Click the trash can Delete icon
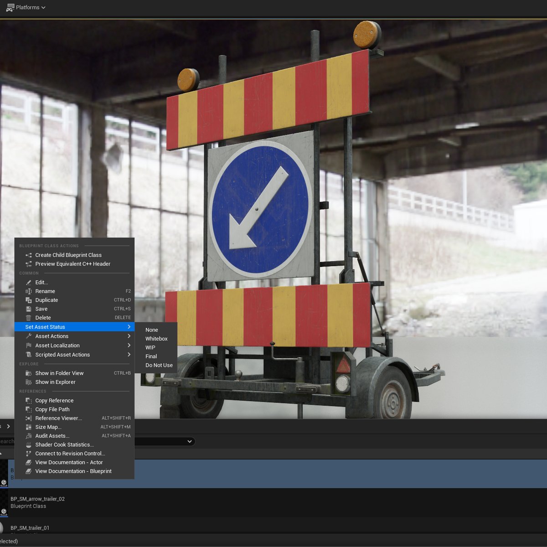This screenshot has width=547, height=547. click(29, 318)
